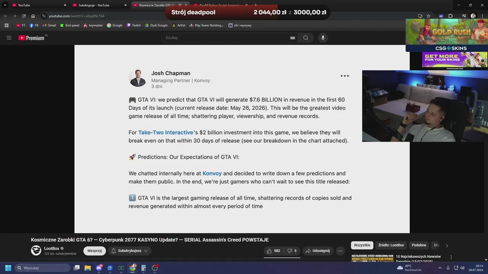Share the video via Udostępnij
The image size is (488, 274).
pos(318,251)
